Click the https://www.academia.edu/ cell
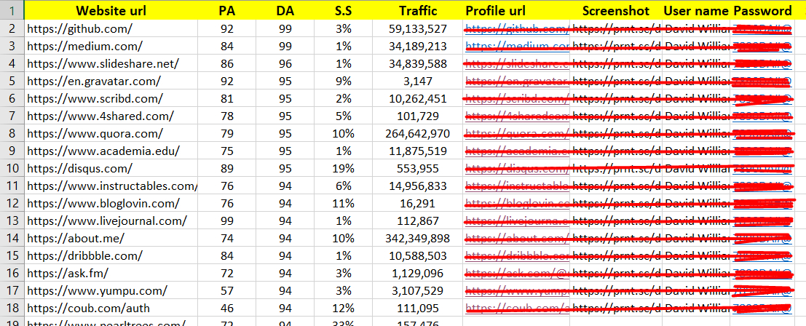 click(111, 151)
